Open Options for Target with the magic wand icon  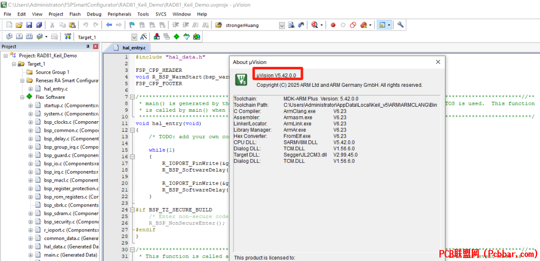click(x=144, y=36)
